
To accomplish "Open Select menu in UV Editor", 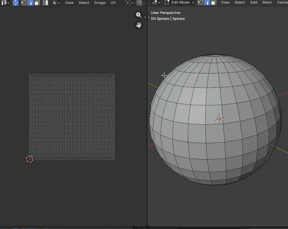I will point(84,3).
